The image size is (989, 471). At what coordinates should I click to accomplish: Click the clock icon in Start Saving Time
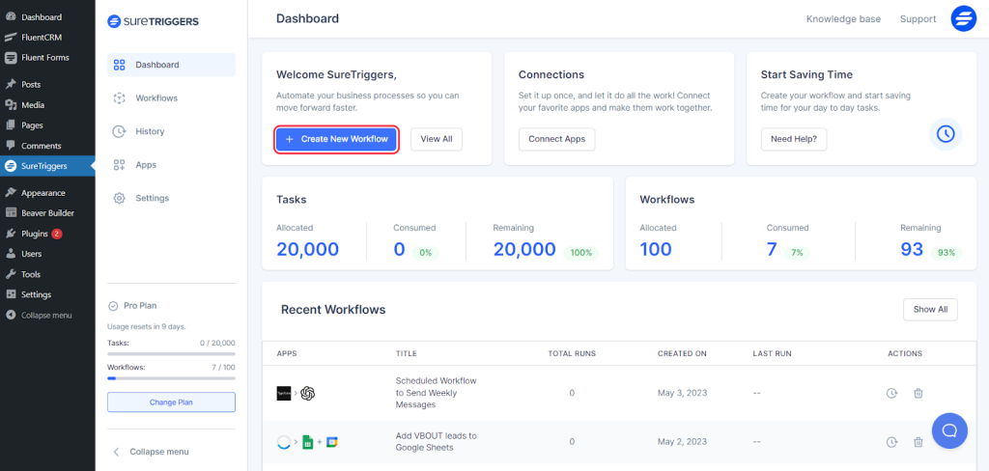946,134
